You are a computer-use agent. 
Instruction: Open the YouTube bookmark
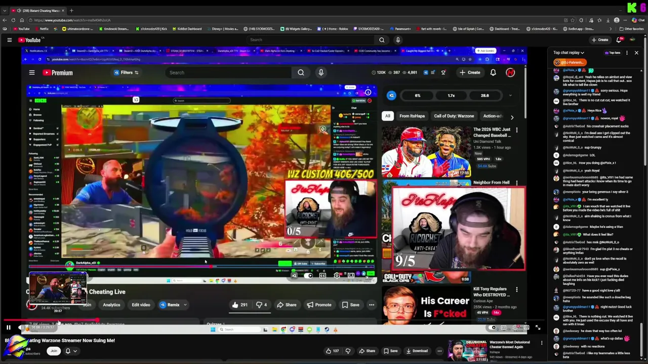point(21,29)
